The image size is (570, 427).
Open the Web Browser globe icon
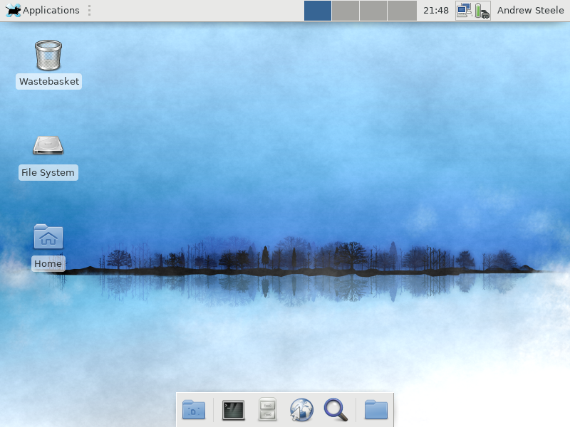click(301, 410)
